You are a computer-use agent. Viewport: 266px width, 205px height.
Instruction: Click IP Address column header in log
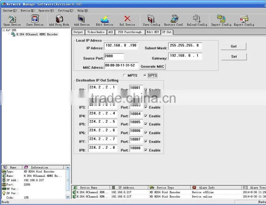129,187
